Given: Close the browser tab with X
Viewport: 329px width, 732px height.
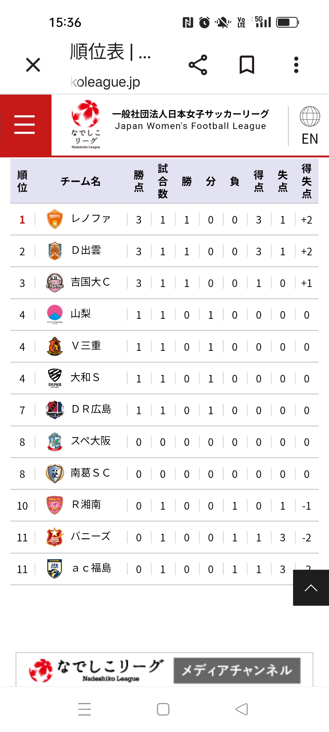Looking at the screenshot, I should pyautogui.click(x=33, y=65).
